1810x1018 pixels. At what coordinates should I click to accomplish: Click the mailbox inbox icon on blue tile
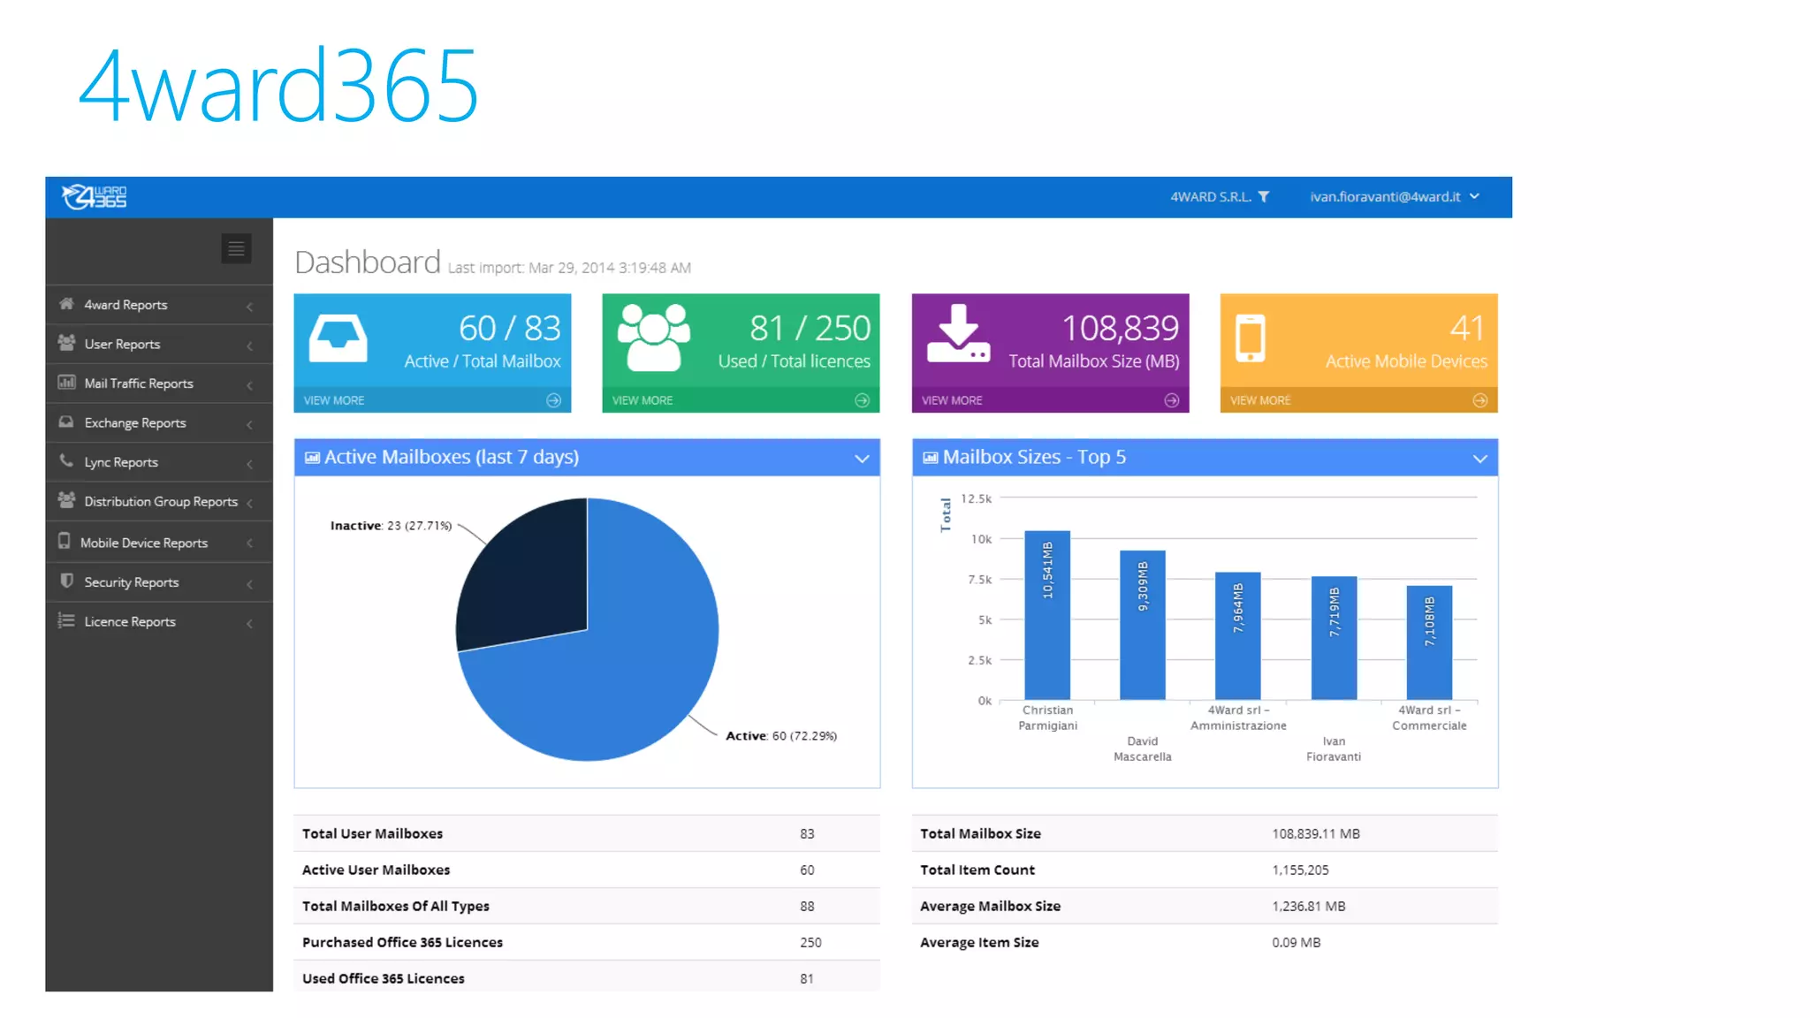pos(338,339)
